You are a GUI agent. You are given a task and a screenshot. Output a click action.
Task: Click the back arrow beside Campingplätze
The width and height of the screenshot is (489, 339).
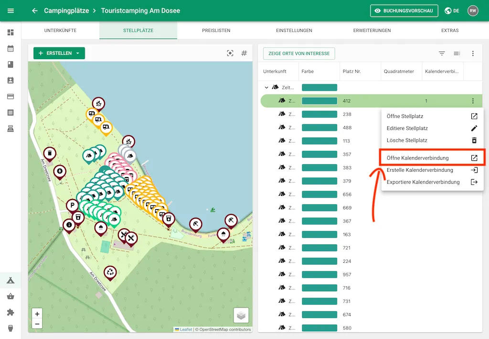click(34, 11)
